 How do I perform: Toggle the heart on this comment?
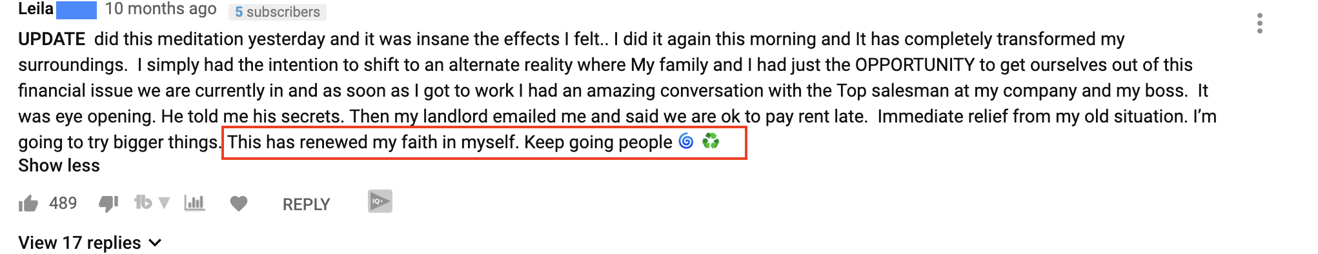(x=239, y=204)
